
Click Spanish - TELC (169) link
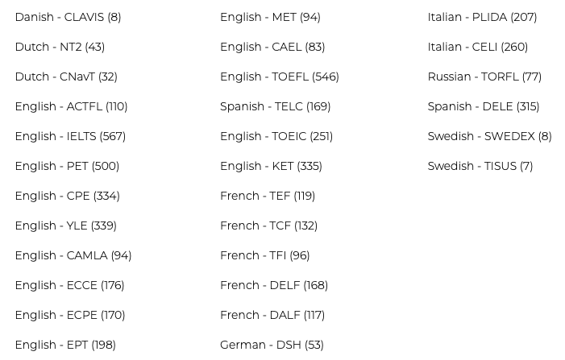click(275, 107)
